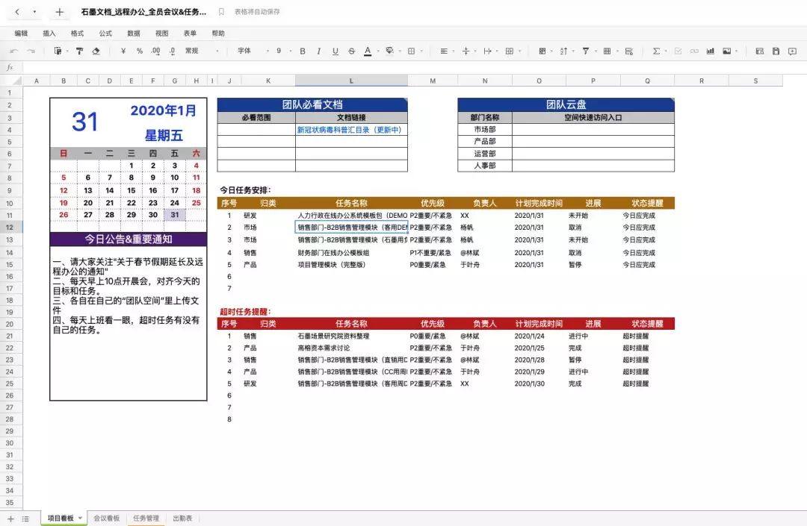Toggle strikethrough formatting
807x526 pixels.
(350, 51)
